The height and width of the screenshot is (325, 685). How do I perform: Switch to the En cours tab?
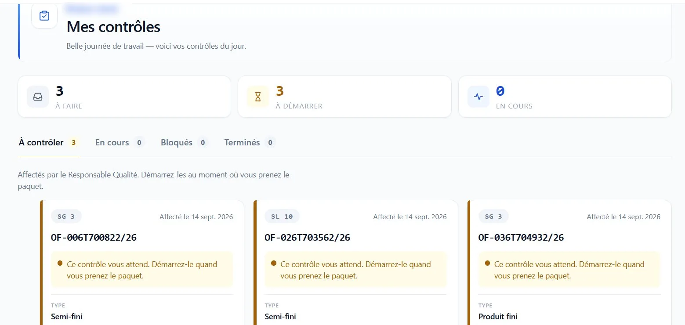120,142
